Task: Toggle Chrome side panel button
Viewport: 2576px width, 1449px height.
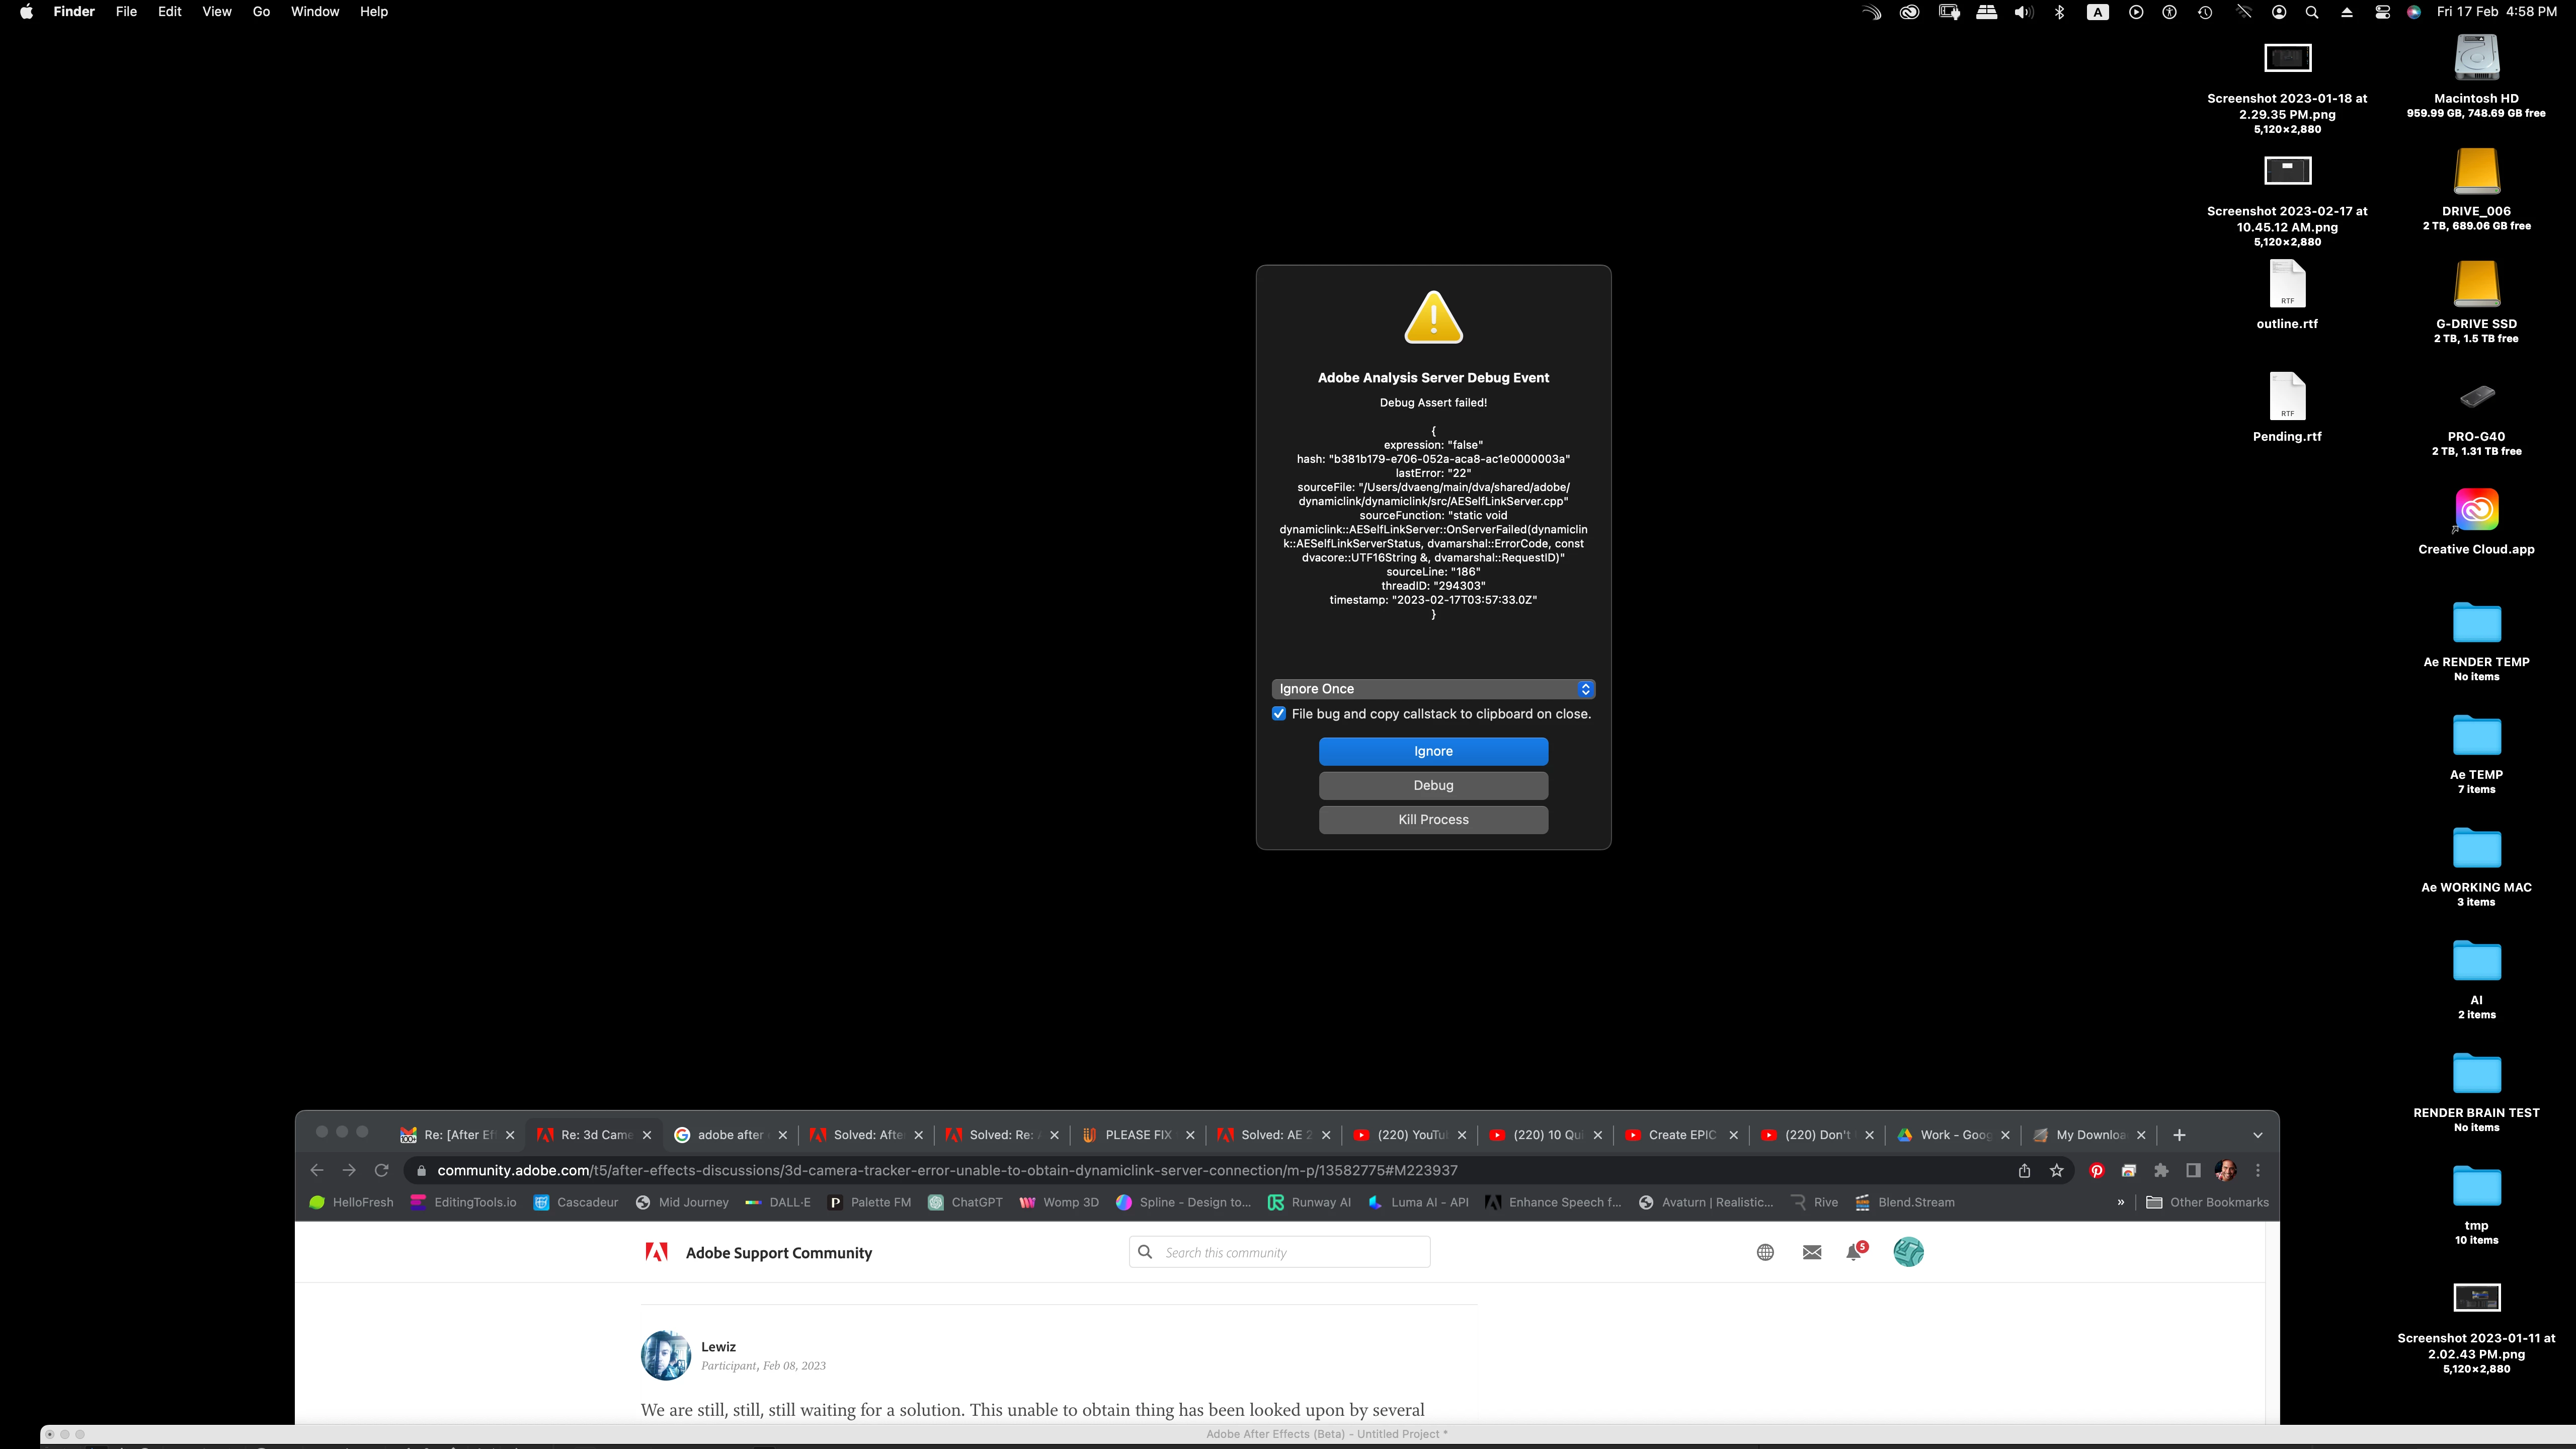Action: coord(2193,1170)
